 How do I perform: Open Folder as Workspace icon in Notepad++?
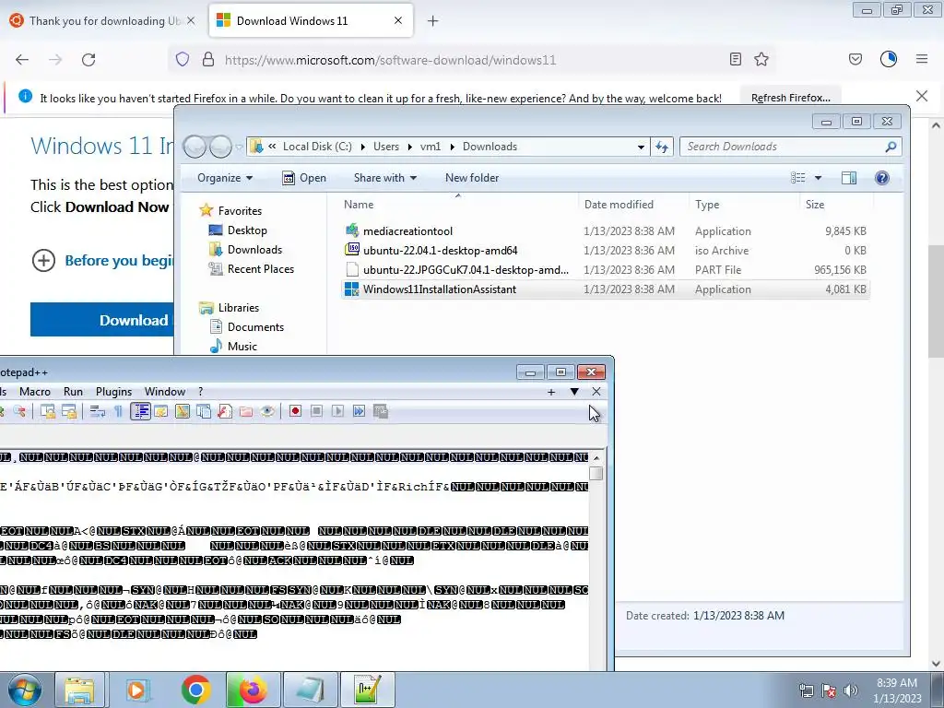tap(246, 411)
